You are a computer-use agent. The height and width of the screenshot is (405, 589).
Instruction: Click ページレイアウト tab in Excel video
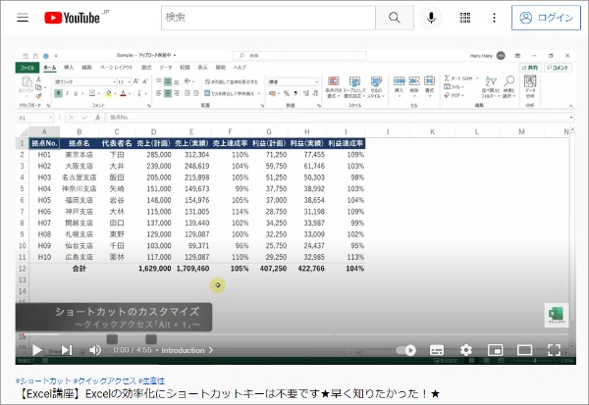point(117,68)
